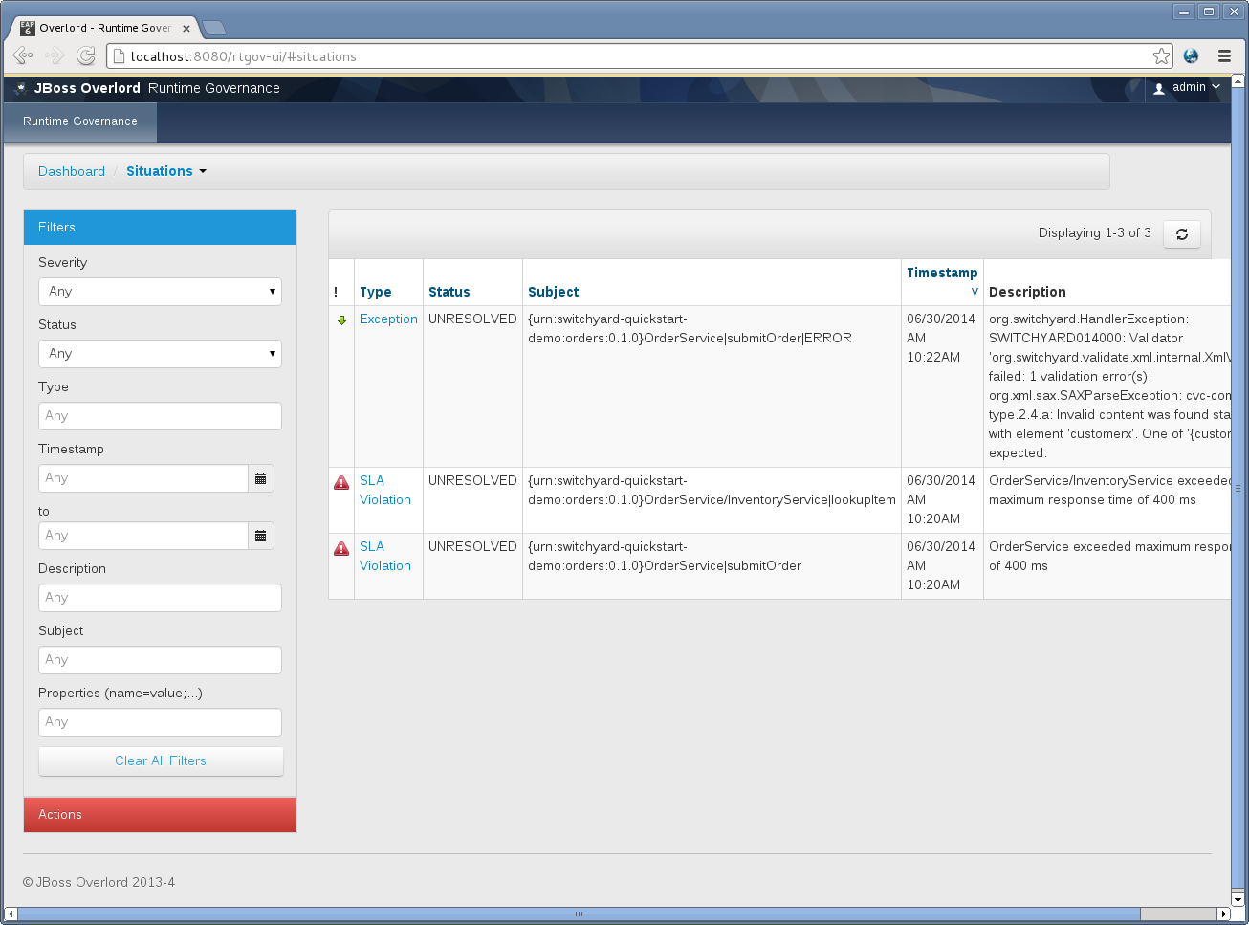Expand the red Actions panel

160,815
